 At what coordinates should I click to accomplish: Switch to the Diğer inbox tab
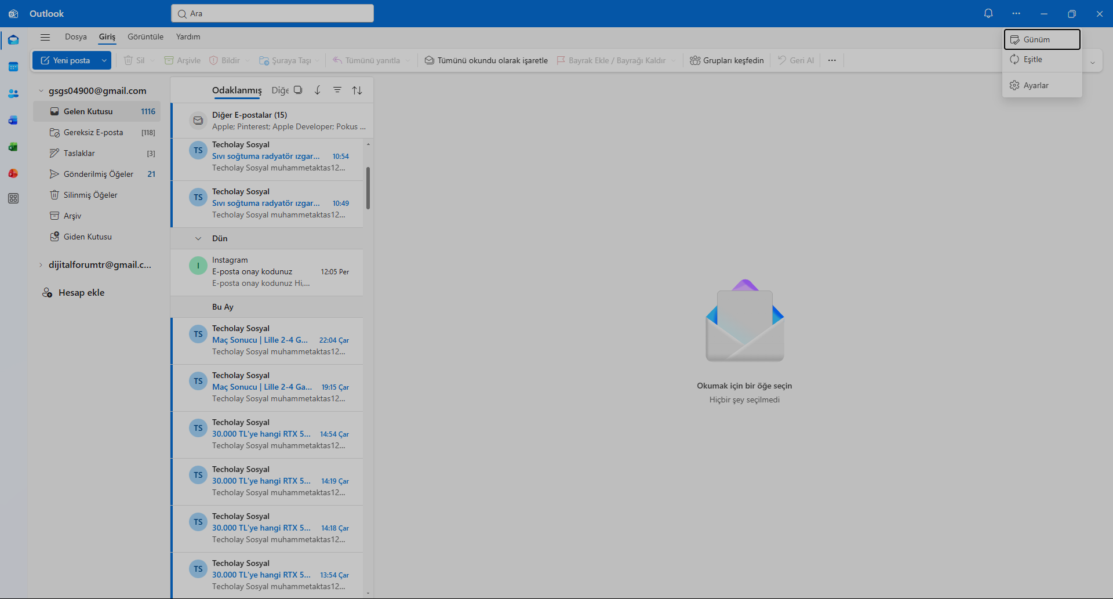[279, 90]
